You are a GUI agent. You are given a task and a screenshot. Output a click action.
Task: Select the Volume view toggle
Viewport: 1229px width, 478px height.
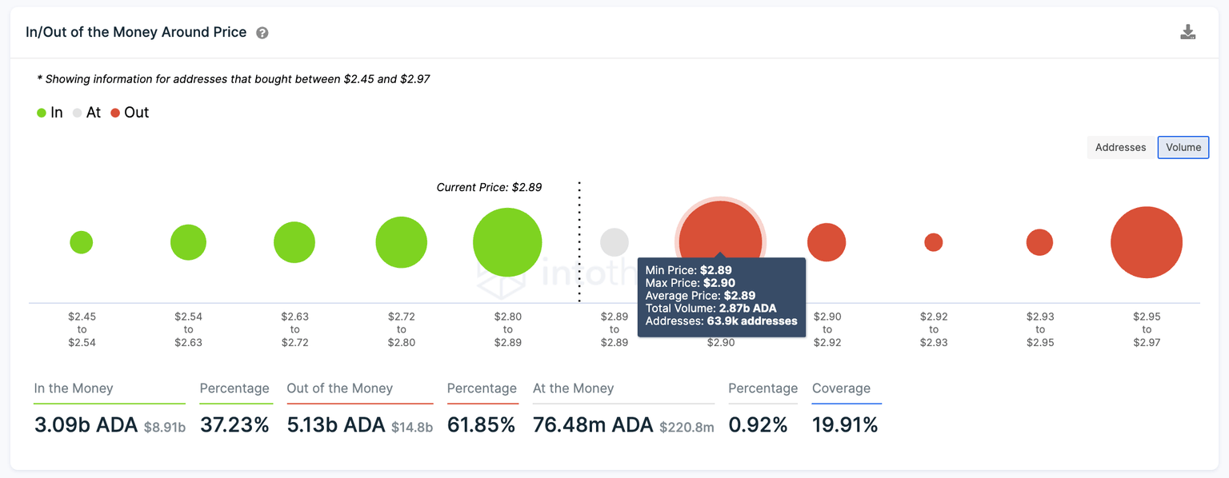(x=1183, y=147)
